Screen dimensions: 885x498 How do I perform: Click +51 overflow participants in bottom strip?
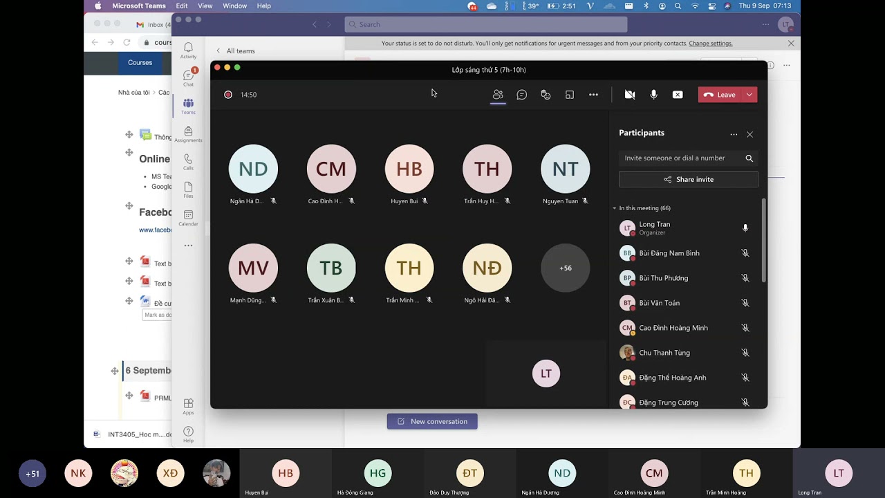32,474
